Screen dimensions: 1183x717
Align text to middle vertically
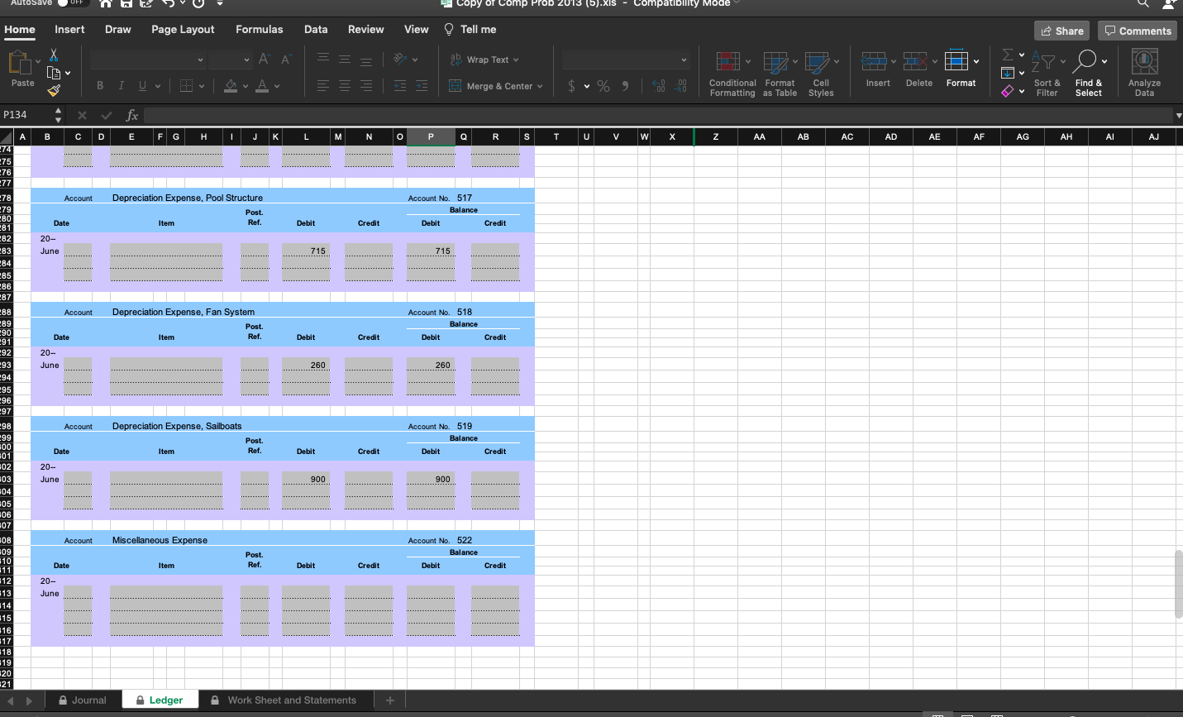pos(345,60)
